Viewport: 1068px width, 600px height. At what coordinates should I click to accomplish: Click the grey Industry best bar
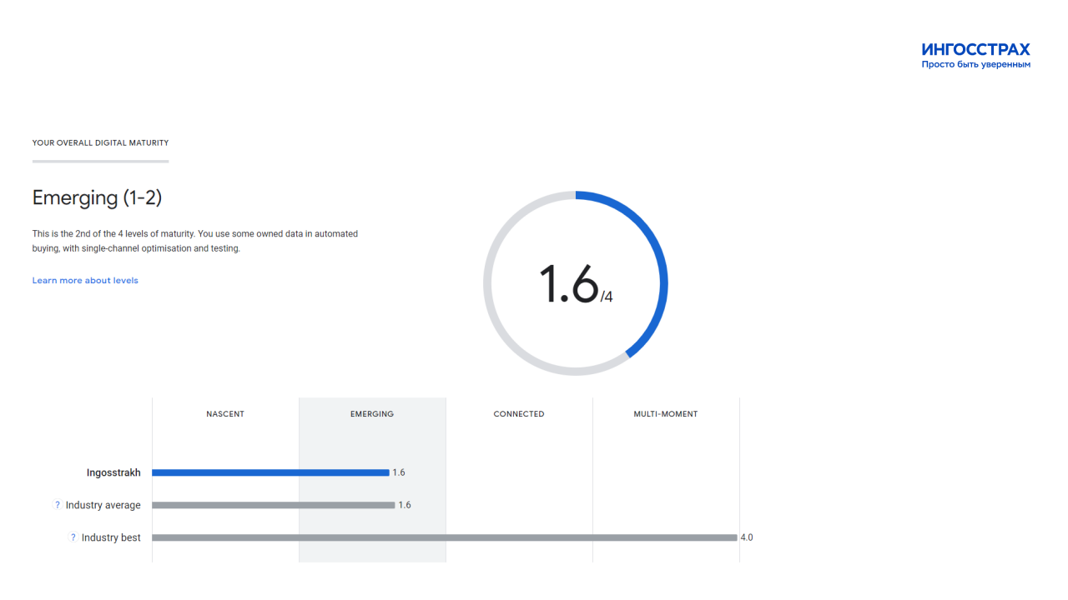point(445,537)
